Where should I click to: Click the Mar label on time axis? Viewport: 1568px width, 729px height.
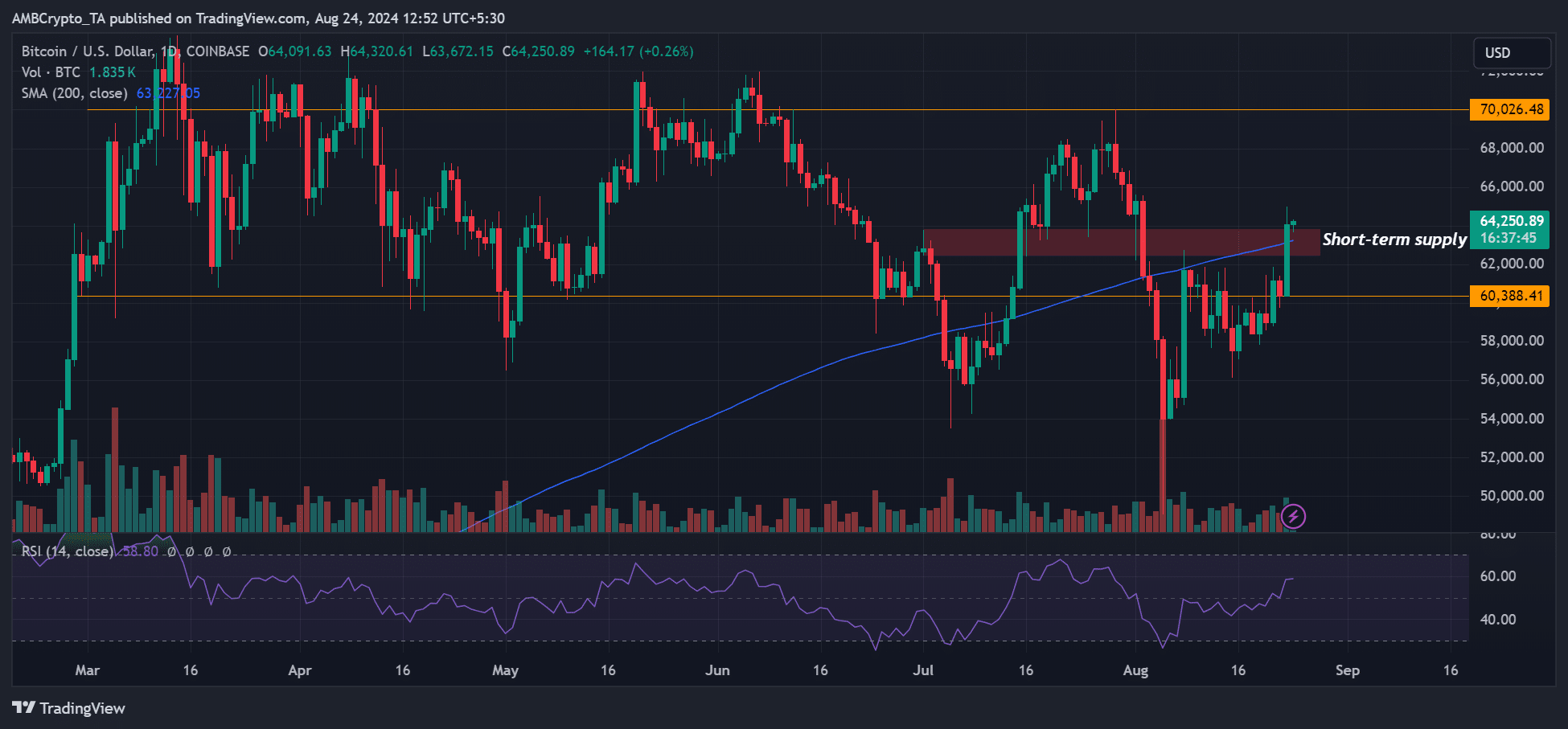[x=88, y=670]
